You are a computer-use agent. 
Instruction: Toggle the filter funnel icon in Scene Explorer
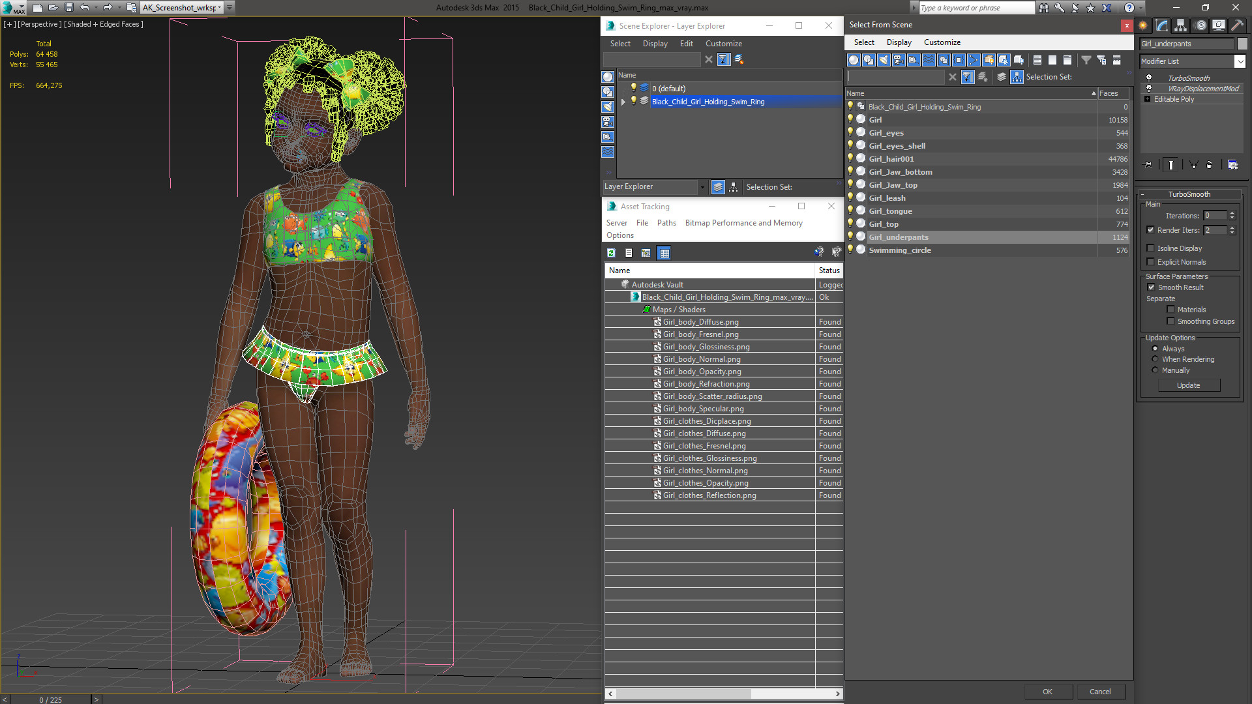point(723,59)
